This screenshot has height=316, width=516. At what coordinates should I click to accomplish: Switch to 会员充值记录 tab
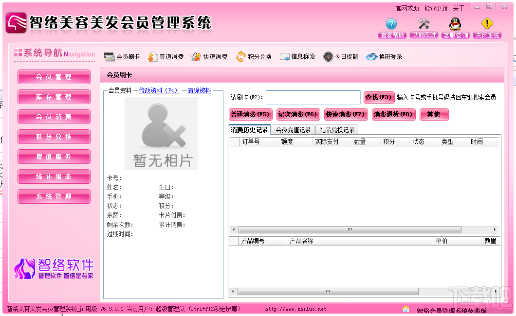click(x=293, y=130)
